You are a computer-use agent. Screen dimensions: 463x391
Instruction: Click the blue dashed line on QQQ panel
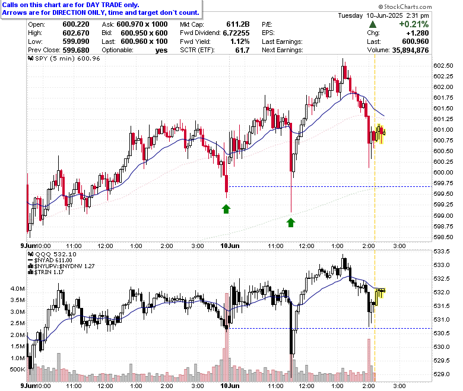[330, 328]
